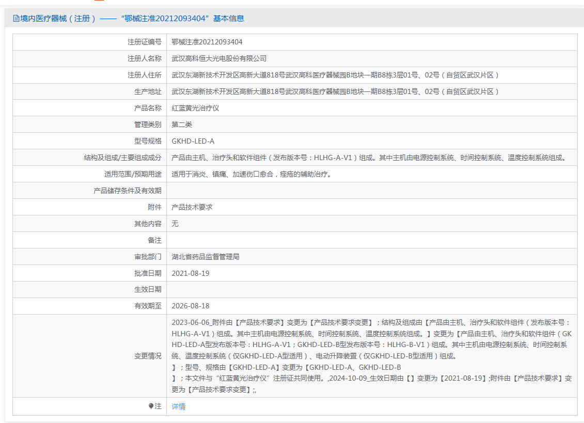Click the attachment value 产品技术要求
The height and width of the screenshot is (423, 584).
point(192,207)
